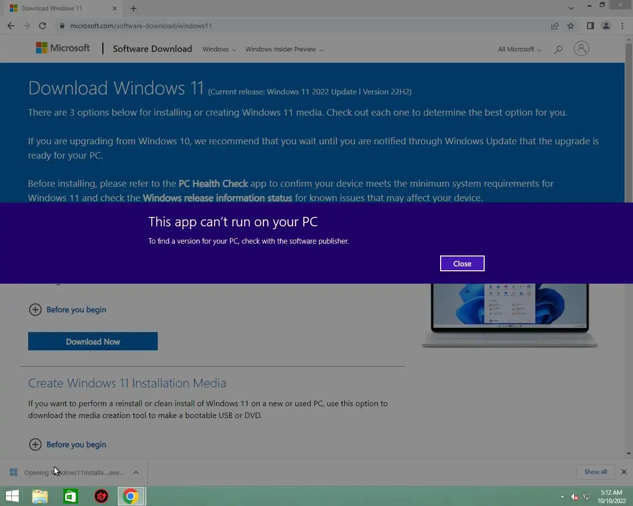This screenshot has height=506, width=633.
Task: Open the Windows11Installa...exe download item
Action: point(68,472)
